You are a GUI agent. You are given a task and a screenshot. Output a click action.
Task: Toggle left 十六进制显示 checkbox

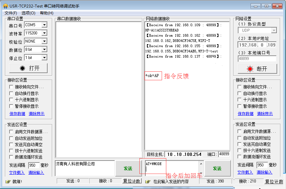11,100
